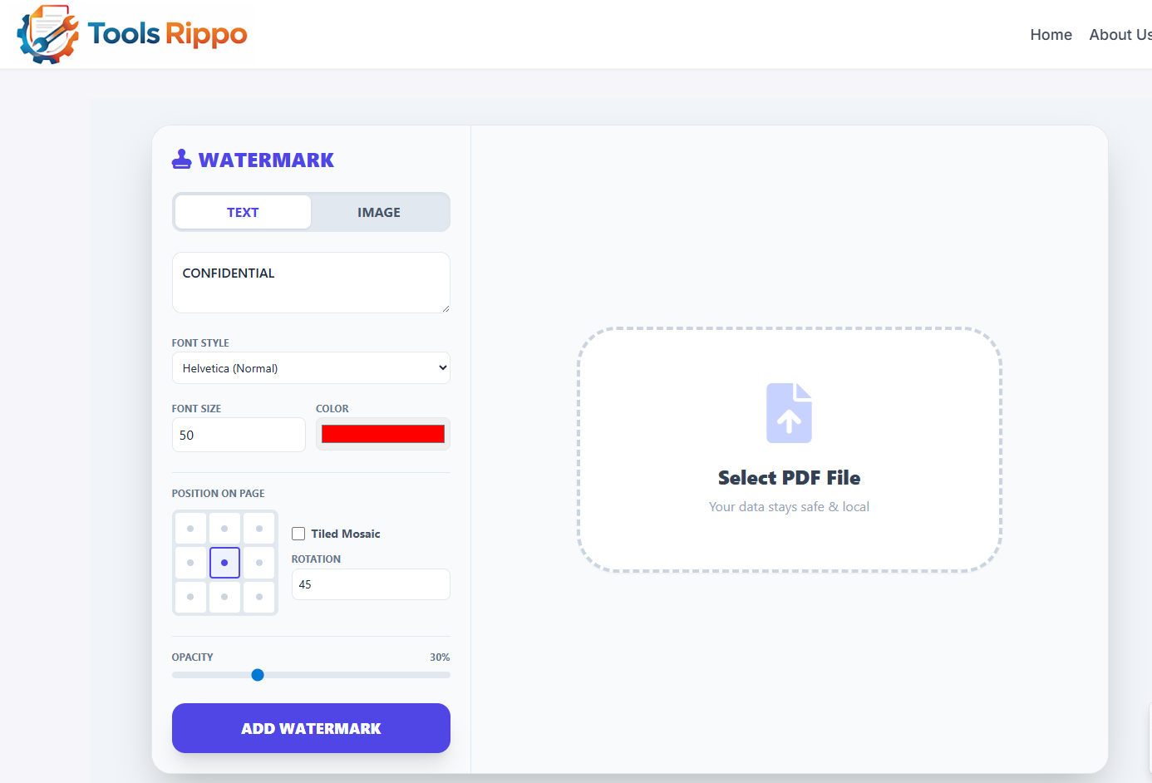
Task: Click the watermark stamp icon
Action: (x=181, y=159)
